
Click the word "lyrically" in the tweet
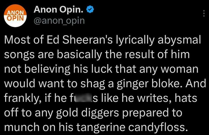pos(135,40)
